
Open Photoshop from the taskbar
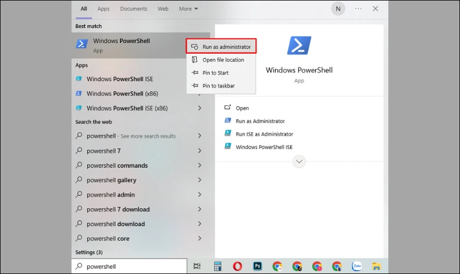(x=257, y=266)
